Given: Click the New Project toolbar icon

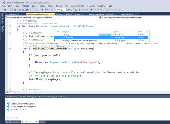Looking at the screenshot, I should 15,10.
